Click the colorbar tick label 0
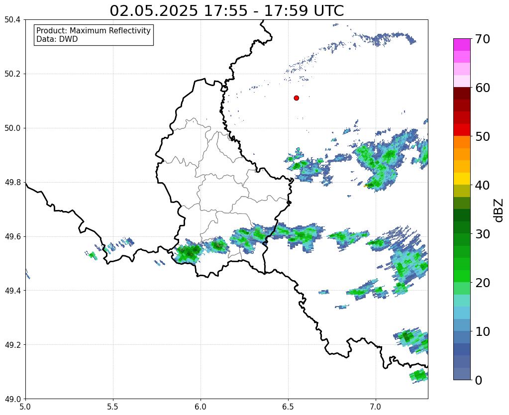The image size is (509, 415). pos(479,380)
